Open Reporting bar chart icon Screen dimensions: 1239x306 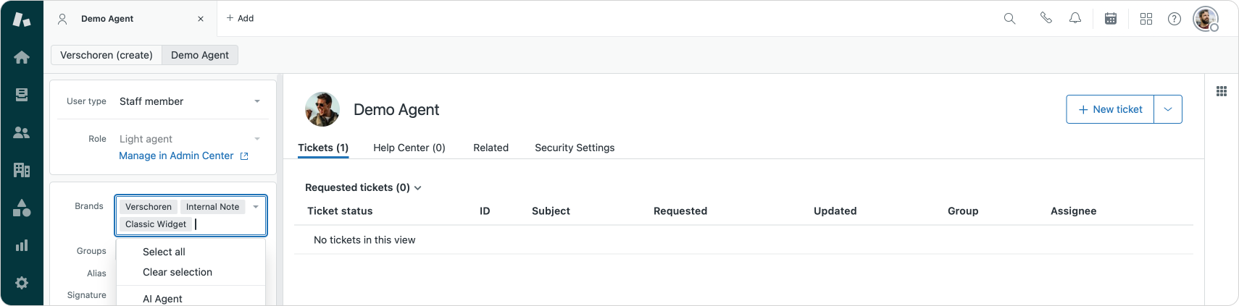[22, 245]
